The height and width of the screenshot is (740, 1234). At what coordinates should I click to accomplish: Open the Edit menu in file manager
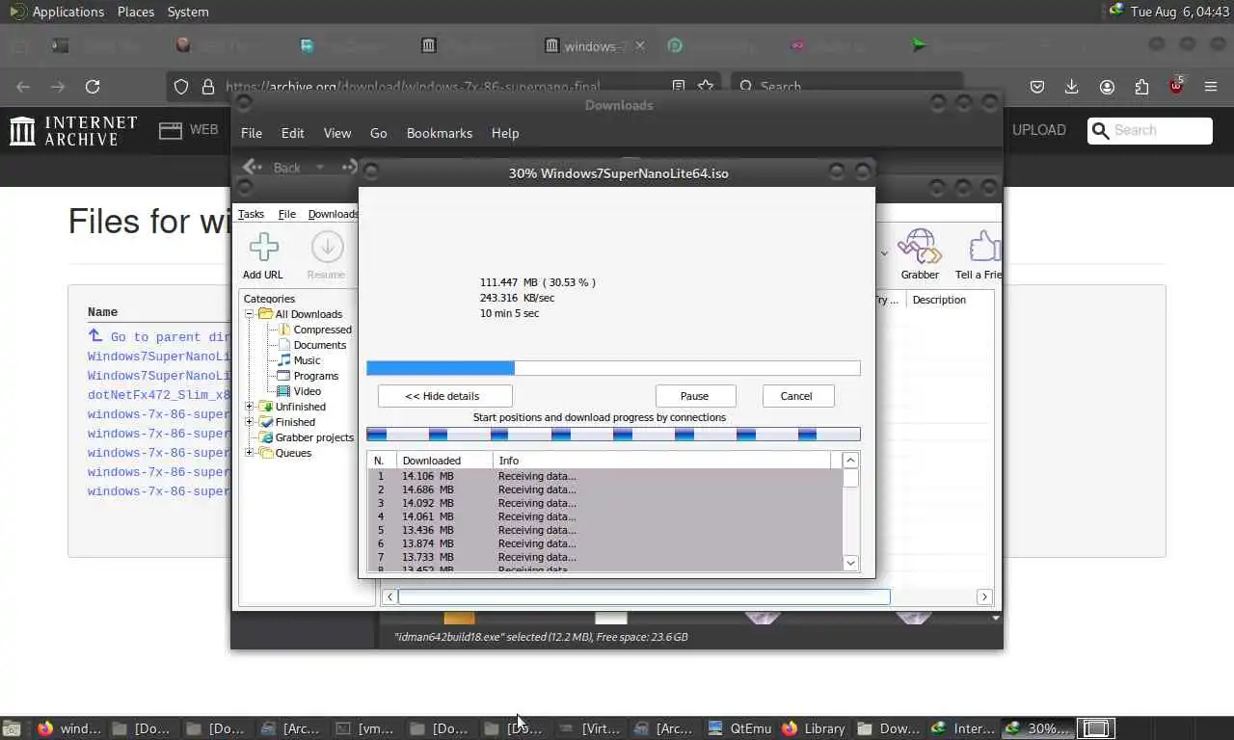click(x=292, y=133)
